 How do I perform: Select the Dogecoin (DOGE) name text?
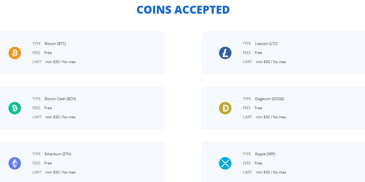coord(269,99)
